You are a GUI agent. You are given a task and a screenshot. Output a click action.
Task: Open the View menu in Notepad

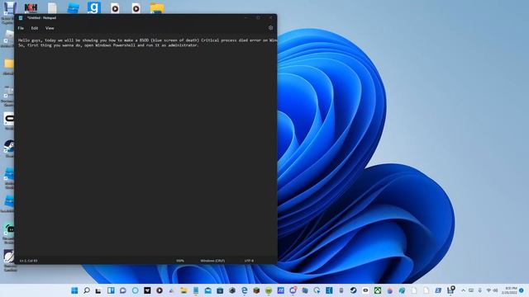(x=50, y=28)
